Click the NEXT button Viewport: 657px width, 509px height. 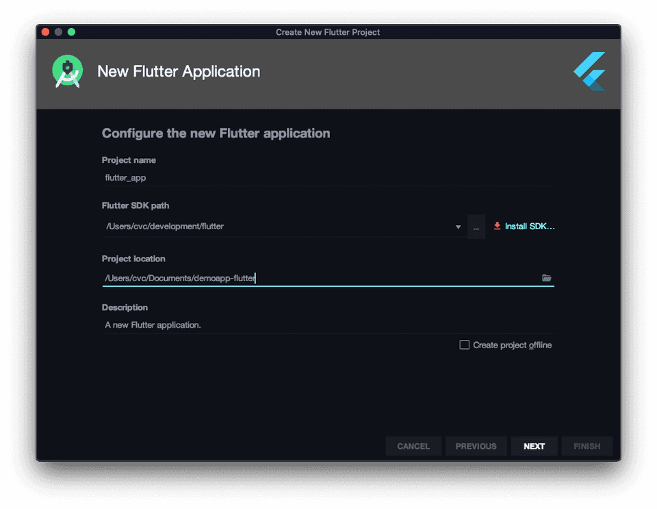pos(534,445)
